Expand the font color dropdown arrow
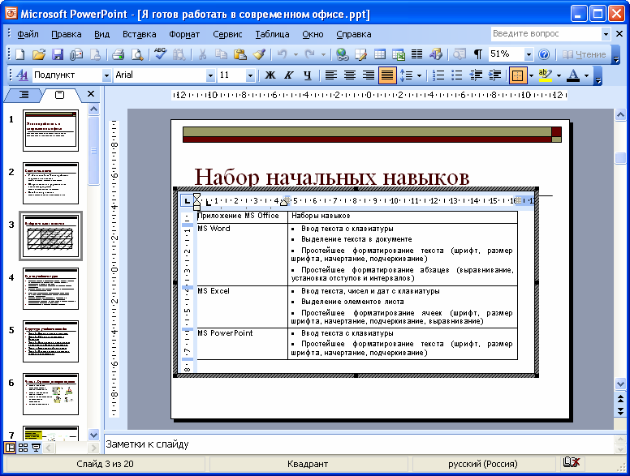This screenshot has height=476, width=630. [x=587, y=75]
